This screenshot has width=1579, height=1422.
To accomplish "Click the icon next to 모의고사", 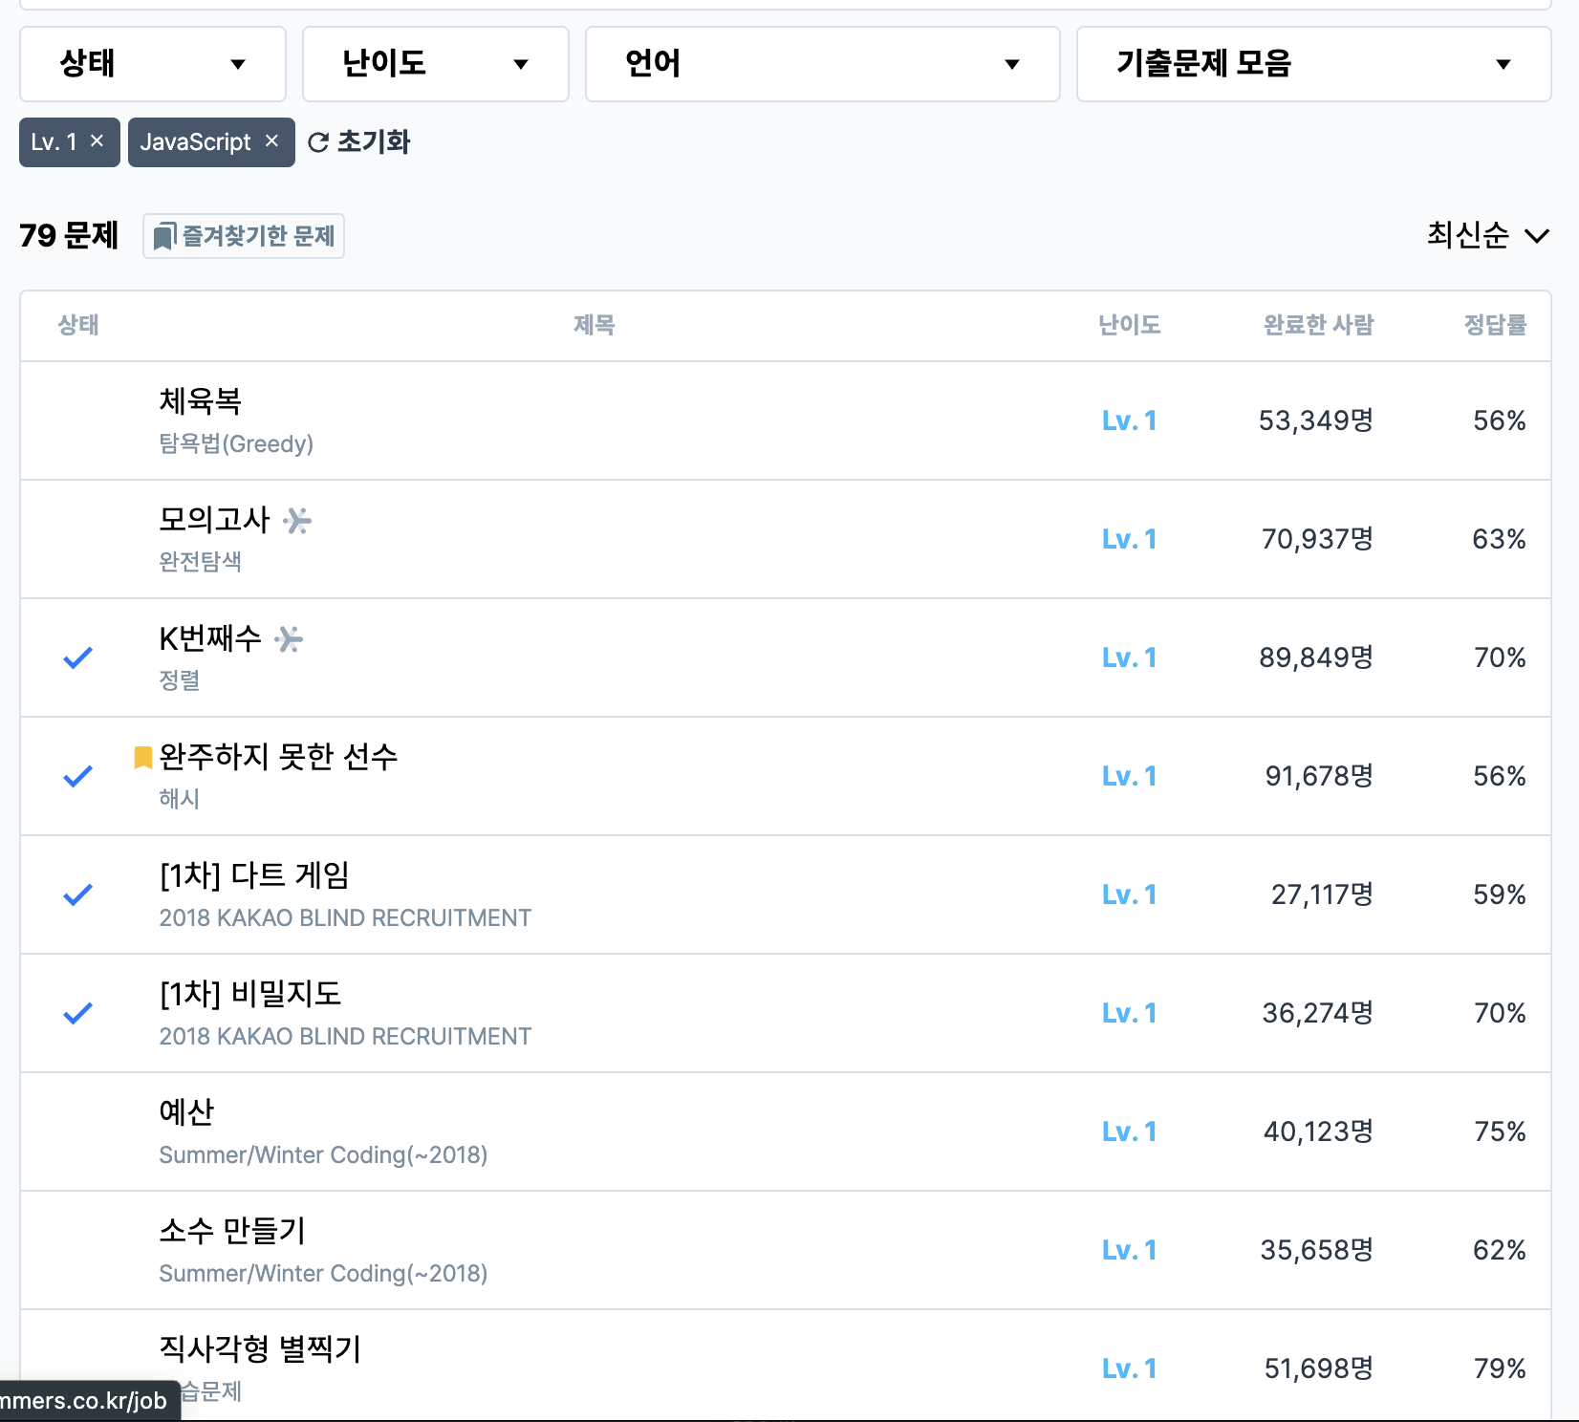I will pos(297,521).
